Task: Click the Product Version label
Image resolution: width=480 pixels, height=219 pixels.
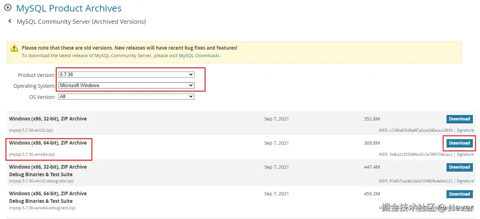Action: point(37,75)
